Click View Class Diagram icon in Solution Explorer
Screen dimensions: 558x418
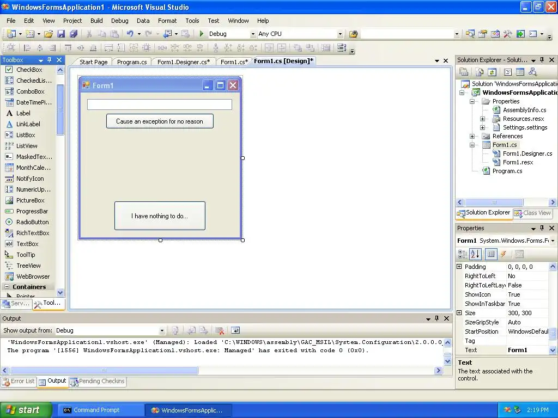click(x=533, y=72)
